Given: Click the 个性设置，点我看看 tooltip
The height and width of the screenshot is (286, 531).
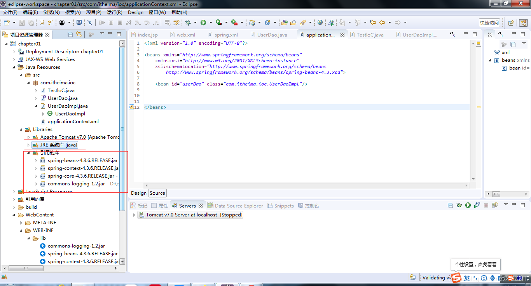Looking at the screenshot, I should (x=475, y=265).
